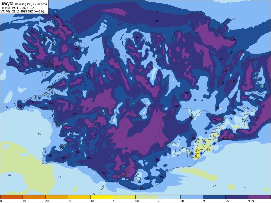Select the '60' label on the color scale

pyautogui.click(x=137, y=201)
